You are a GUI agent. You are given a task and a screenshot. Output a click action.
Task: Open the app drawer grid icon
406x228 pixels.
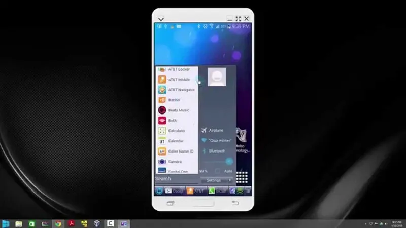point(242,177)
